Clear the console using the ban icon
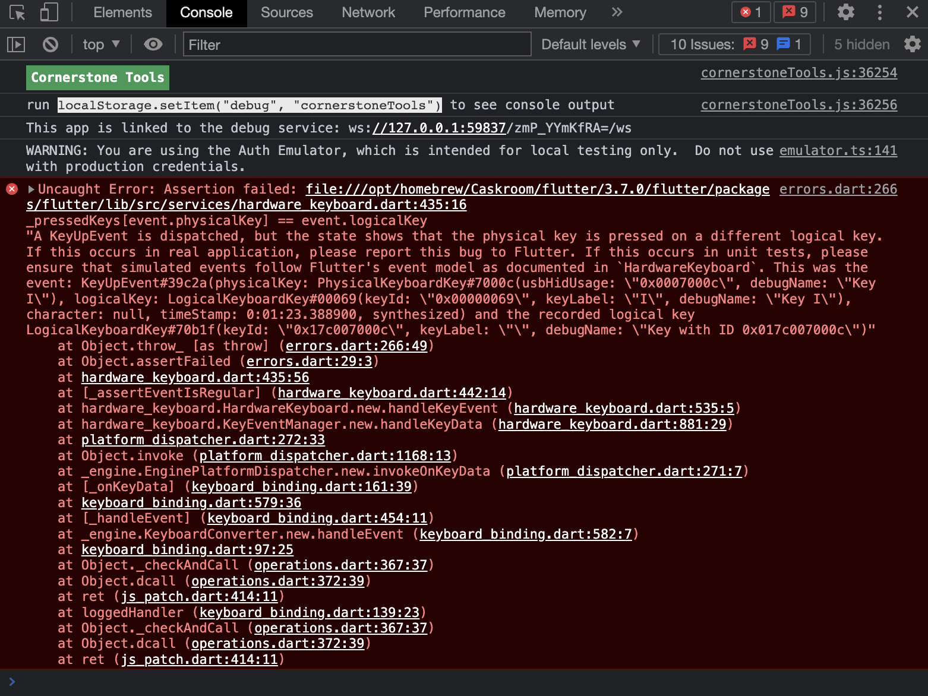928x696 pixels. coord(50,44)
